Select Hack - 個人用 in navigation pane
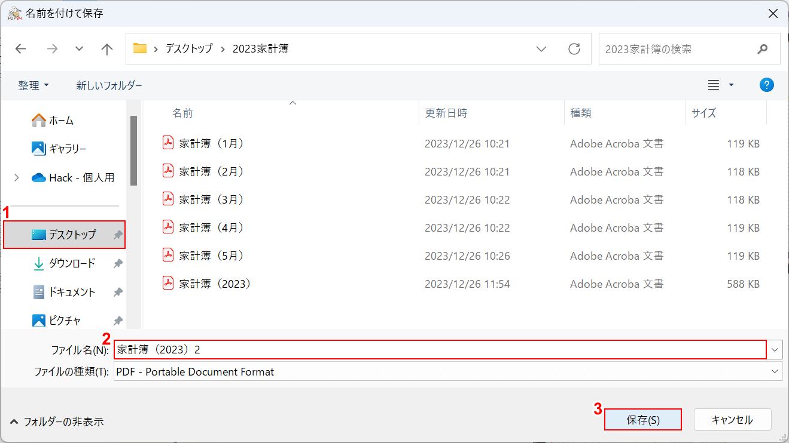Image resolution: width=789 pixels, height=443 pixels. (73, 177)
